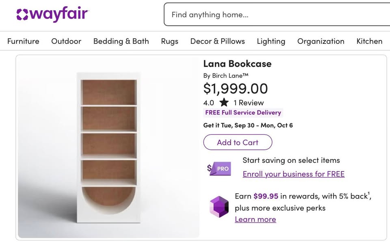The width and height of the screenshot is (390, 242).
Task: Click the purple rewards gem icon
Action: click(x=219, y=206)
